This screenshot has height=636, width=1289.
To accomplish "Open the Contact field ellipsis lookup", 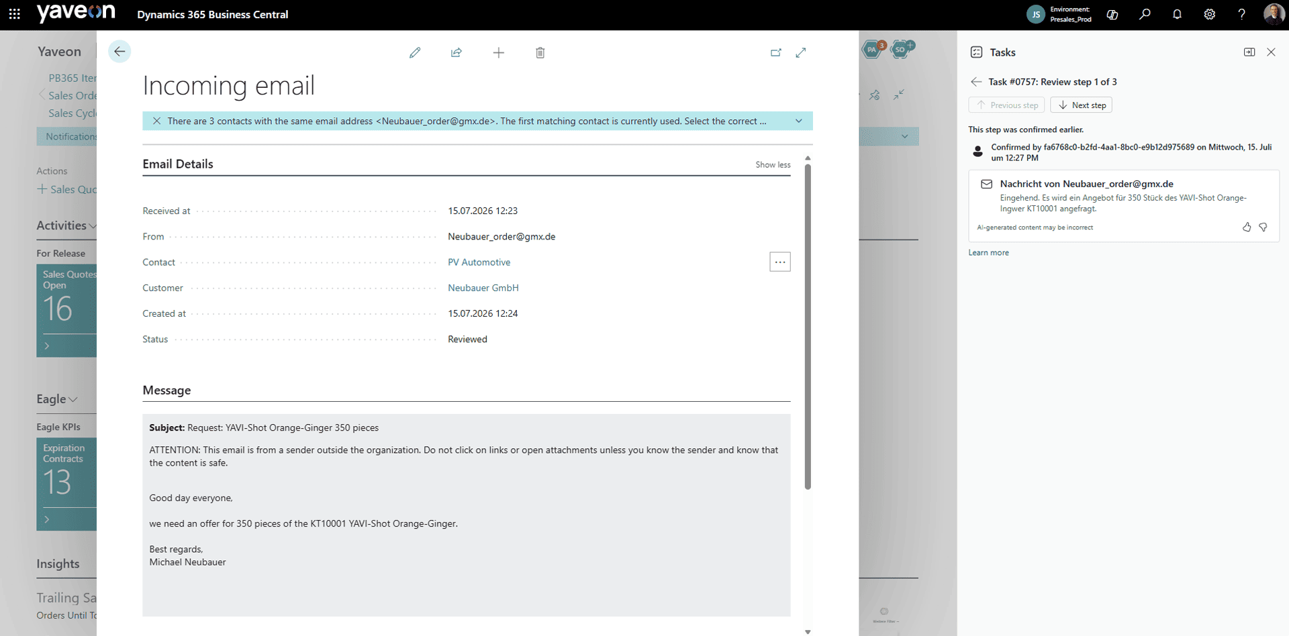I will tap(780, 262).
